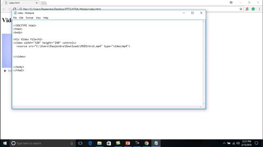The height and width of the screenshot is (147, 263).
Task: Click the '</video>' closing tag line
Action: pyautogui.click(x=19, y=57)
